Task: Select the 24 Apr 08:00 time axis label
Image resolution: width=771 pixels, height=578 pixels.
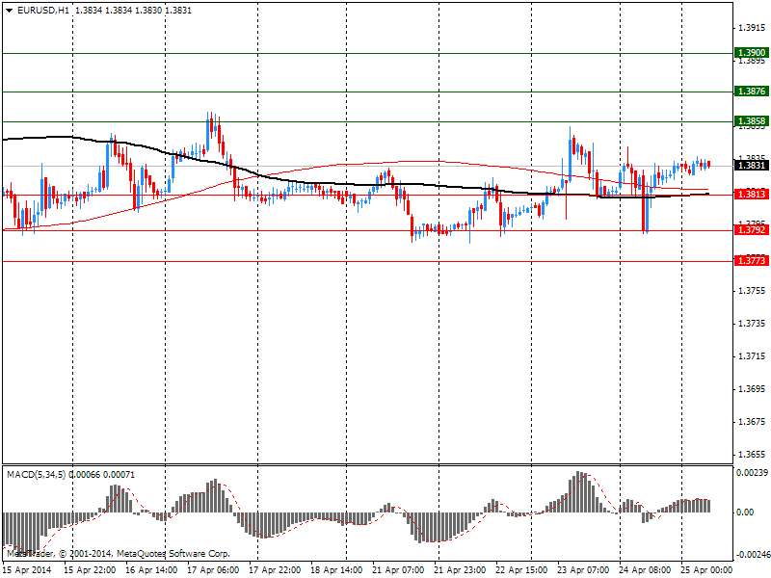Action: (645, 570)
